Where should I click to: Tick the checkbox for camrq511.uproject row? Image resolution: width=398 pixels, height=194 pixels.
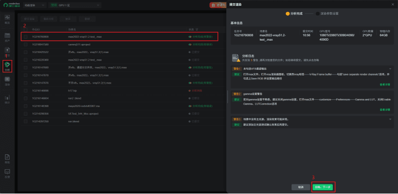[x=26, y=44]
